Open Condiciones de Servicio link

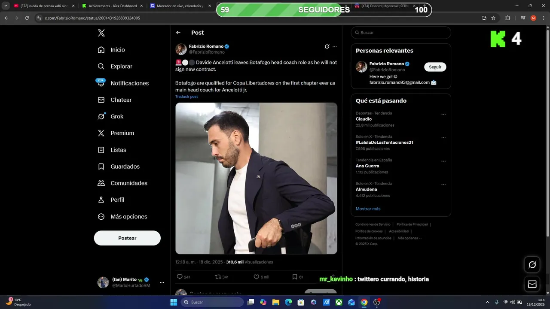(373, 224)
